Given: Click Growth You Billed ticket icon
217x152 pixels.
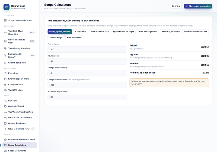Looking at the screenshot, I should [x=5, y=63].
